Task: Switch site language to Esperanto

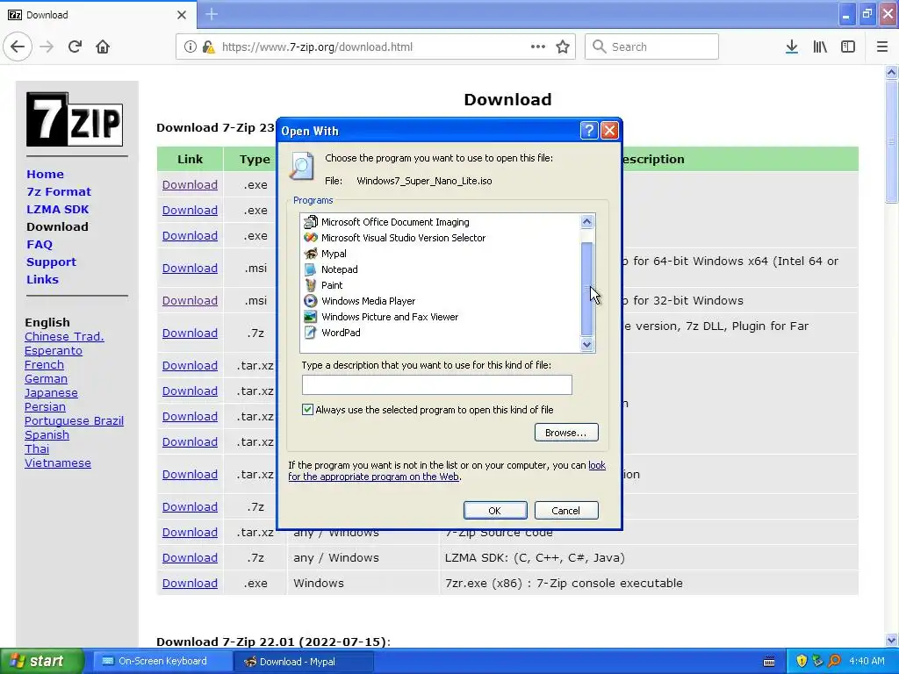Action: pos(54,350)
